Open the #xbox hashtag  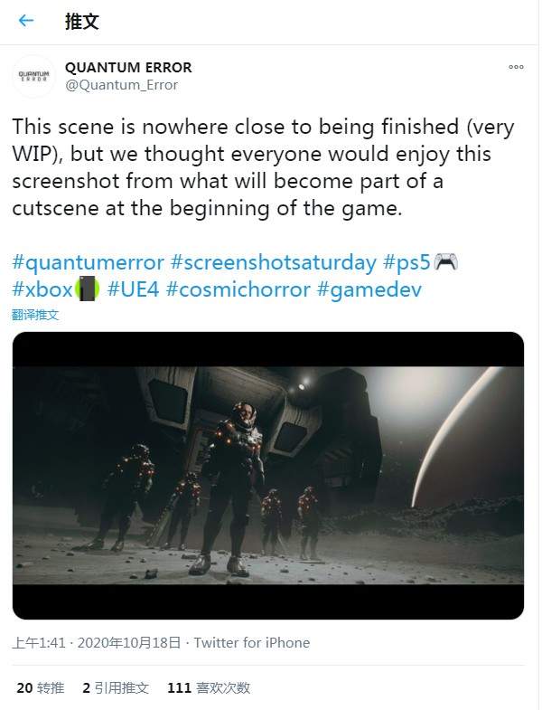pyautogui.click(x=42, y=289)
